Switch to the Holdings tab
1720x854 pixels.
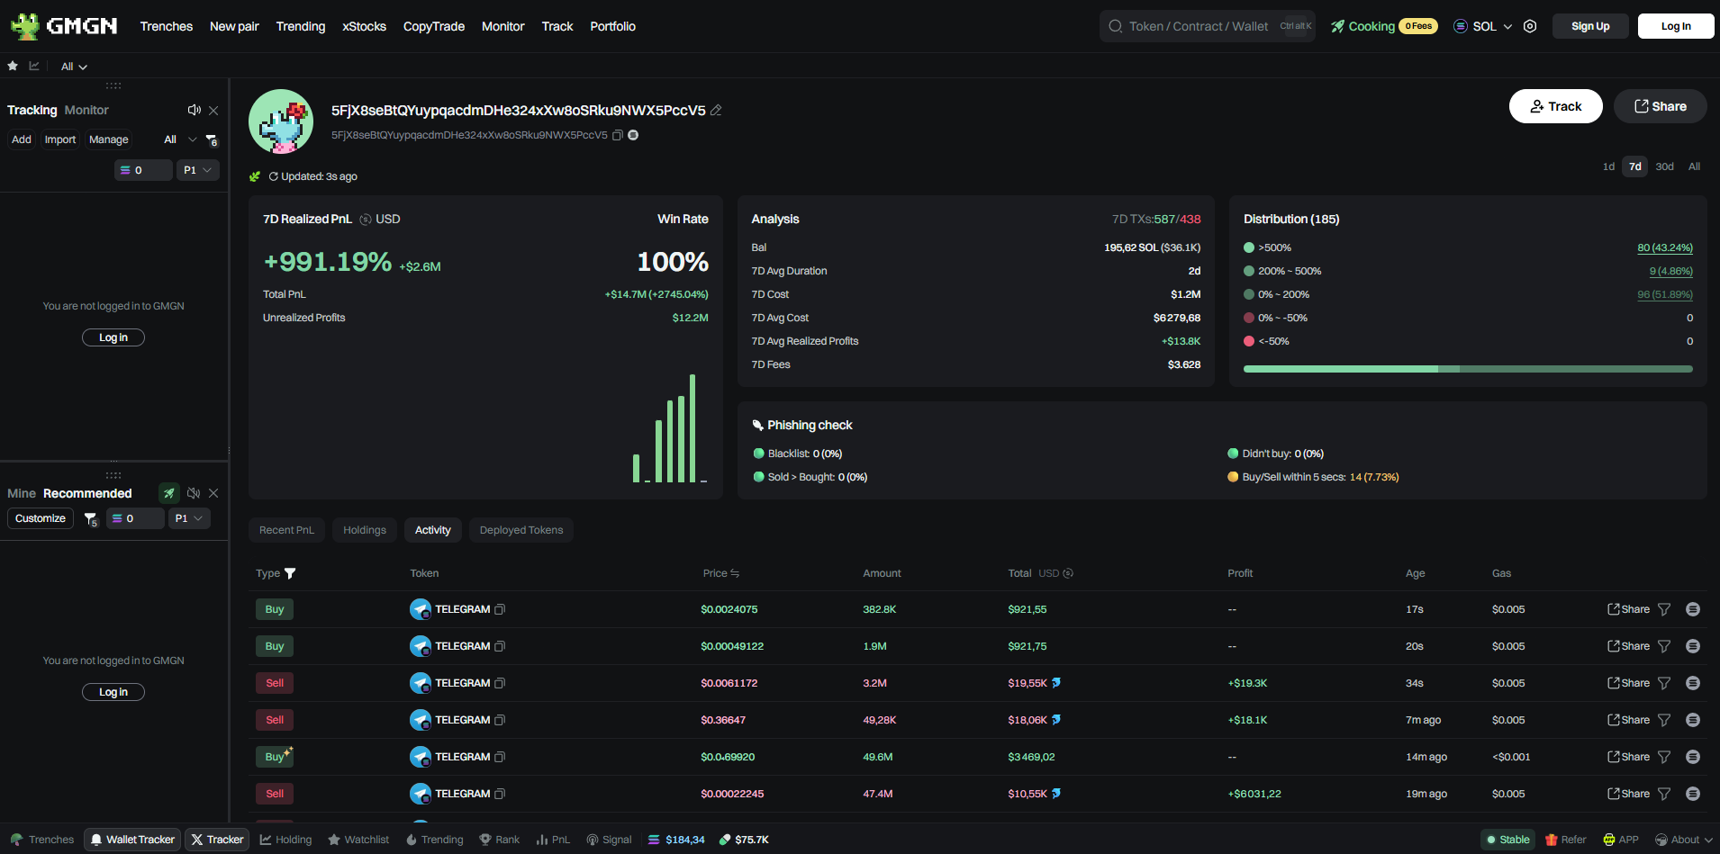pyautogui.click(x=364, y=530)
